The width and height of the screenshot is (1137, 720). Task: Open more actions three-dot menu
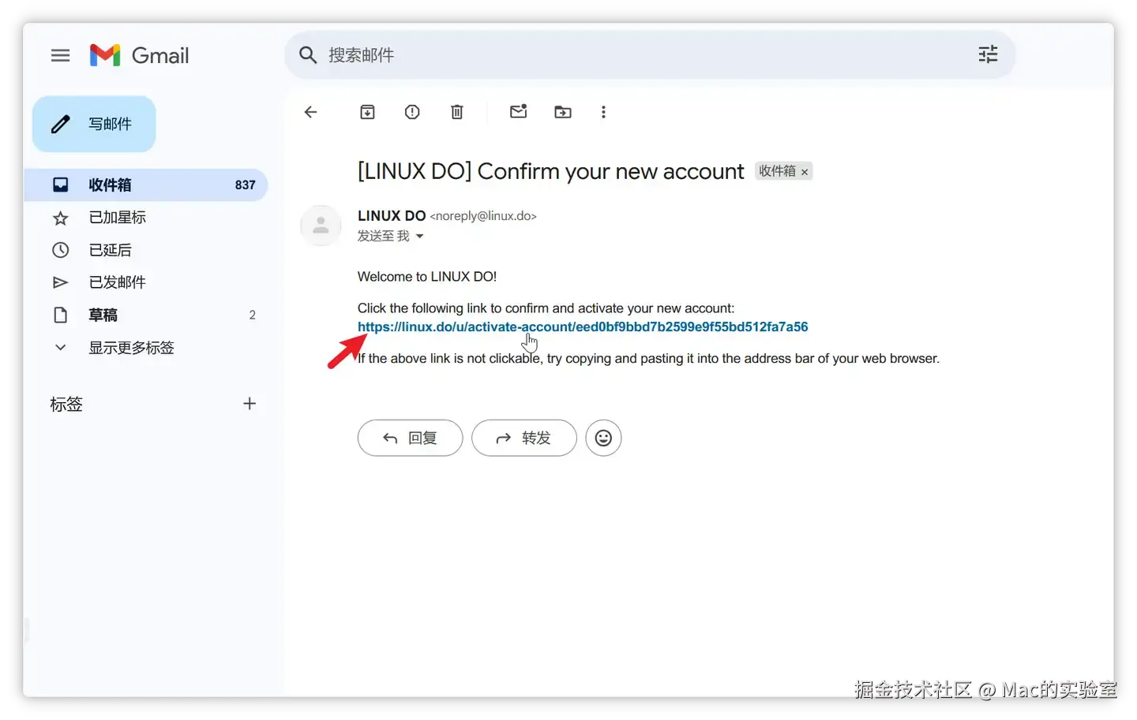(603, 112)
